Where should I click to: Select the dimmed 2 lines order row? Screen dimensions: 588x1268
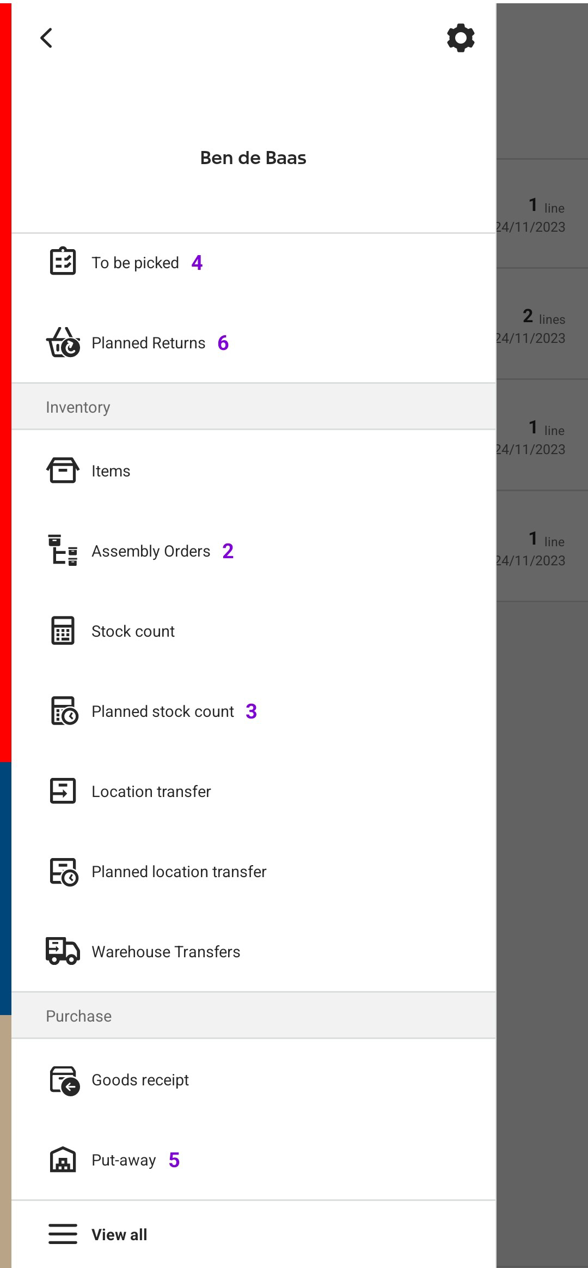(x=542, y=324)
